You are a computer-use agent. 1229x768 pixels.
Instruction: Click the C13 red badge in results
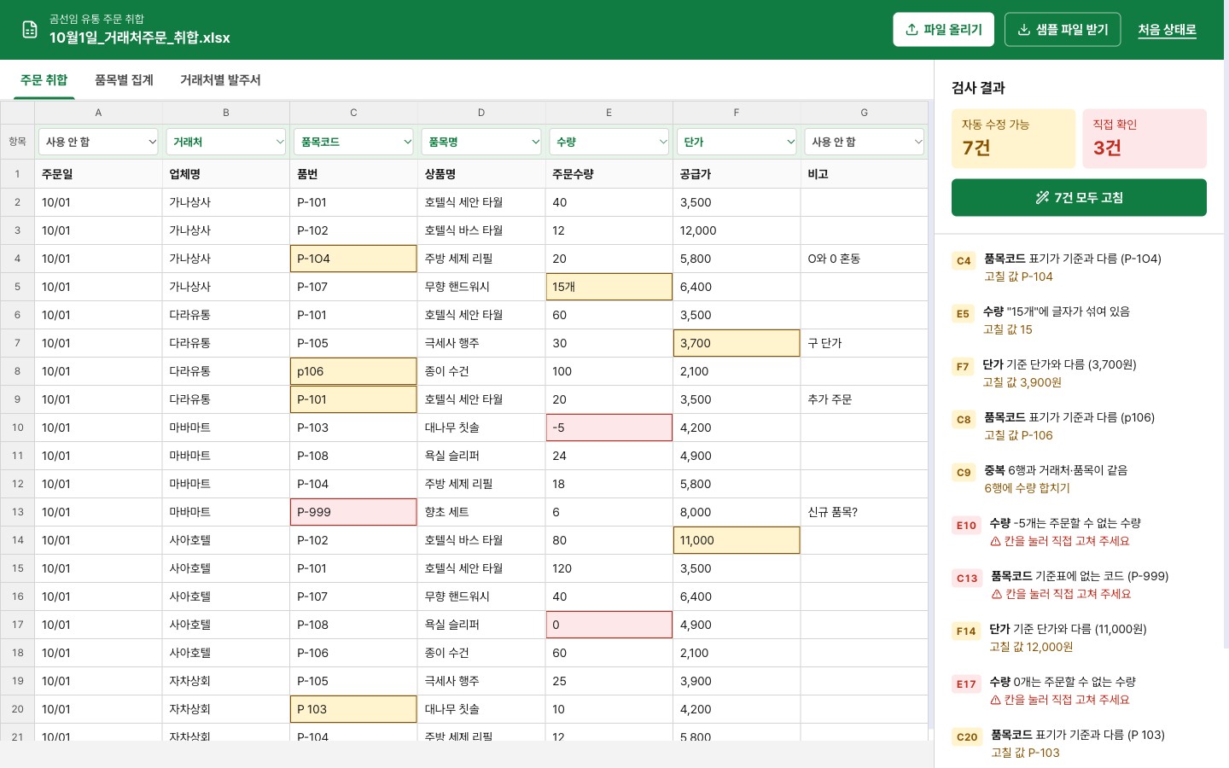click(967, 579)
